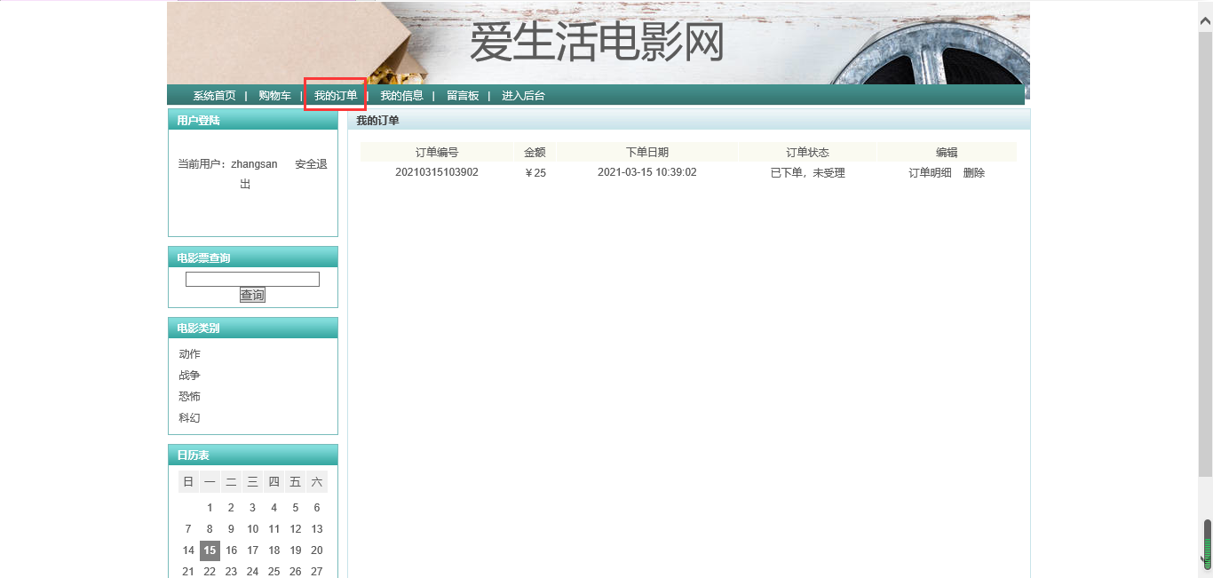The image size is (1213, 578).
Task: Go to 系统首页 in the navigation bar
Action: tap(214, 96)
